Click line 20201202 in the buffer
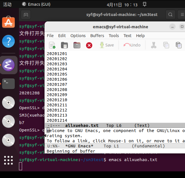Image resolution: width=185 pixels, height=178 pixels. click(x=57, y=59)
